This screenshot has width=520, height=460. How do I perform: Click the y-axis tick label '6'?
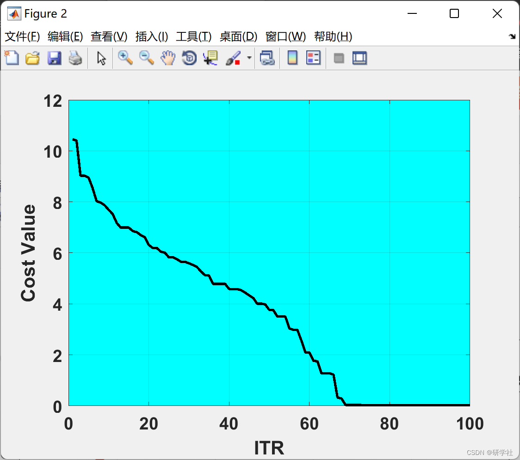coord(57,254)
